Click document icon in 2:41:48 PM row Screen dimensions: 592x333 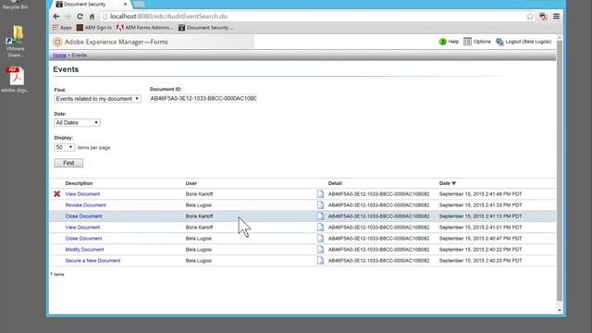[320, 193]
